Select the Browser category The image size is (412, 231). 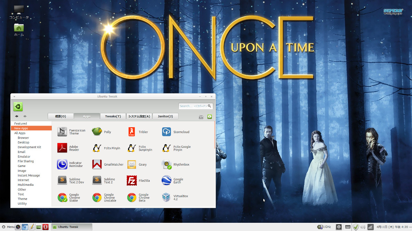pyautogui.click(x=31, y=138)
